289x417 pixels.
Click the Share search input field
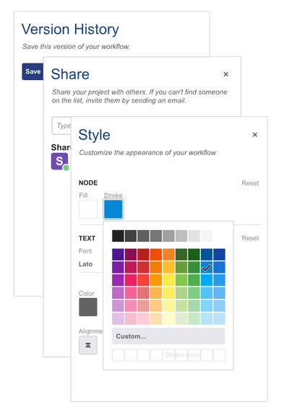click(61, 126)
